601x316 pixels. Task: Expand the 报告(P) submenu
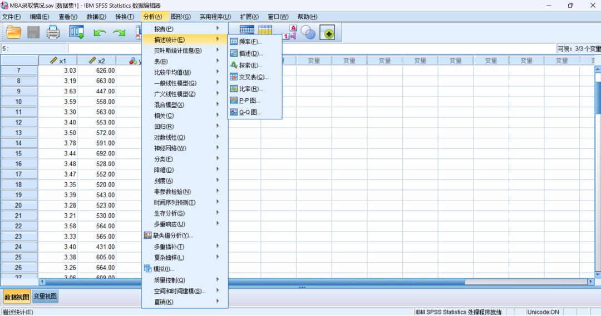(185, 29)
